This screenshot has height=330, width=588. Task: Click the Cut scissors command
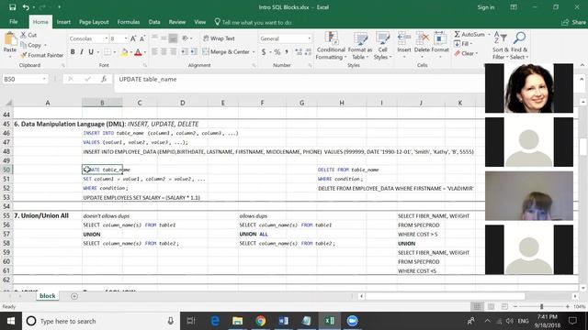pyautogui.click(x=28, y=35)
